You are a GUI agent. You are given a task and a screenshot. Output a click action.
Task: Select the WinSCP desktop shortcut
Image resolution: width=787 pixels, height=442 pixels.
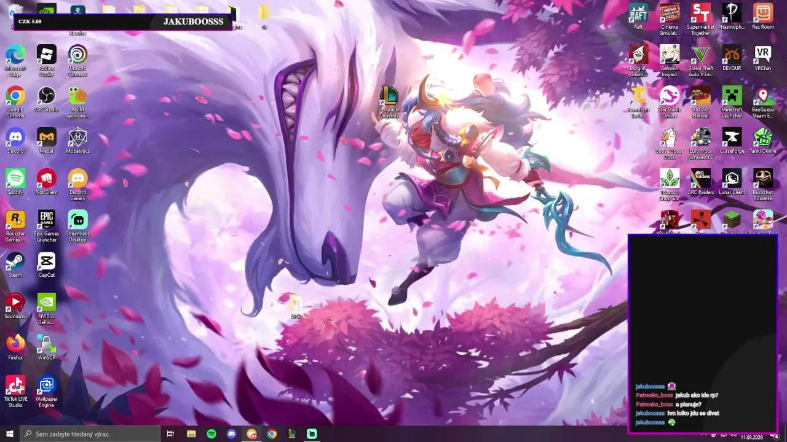click(x=47, y=347)
